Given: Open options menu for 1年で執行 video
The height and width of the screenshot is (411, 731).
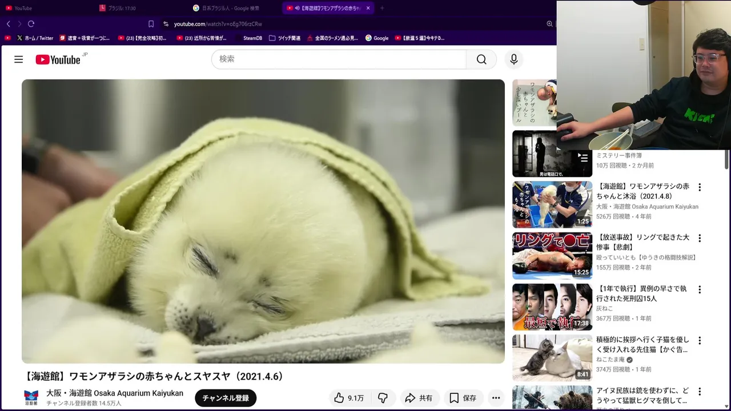Looking at the screenshot, I should (700, 289).
